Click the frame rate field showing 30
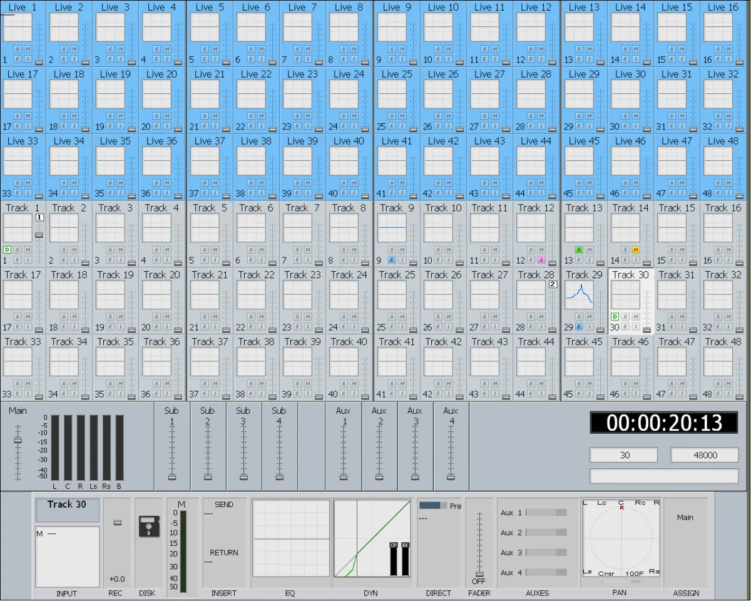The width and height of the screenshot is (751, 601). (624, 455)
